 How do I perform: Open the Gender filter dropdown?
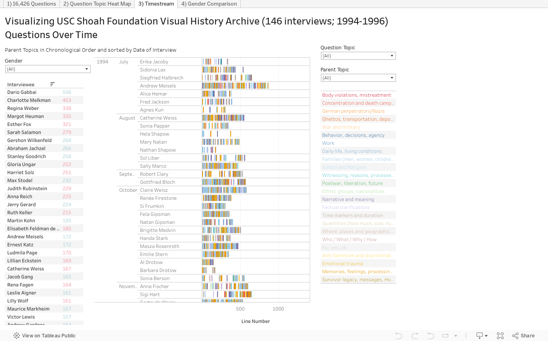48,69
